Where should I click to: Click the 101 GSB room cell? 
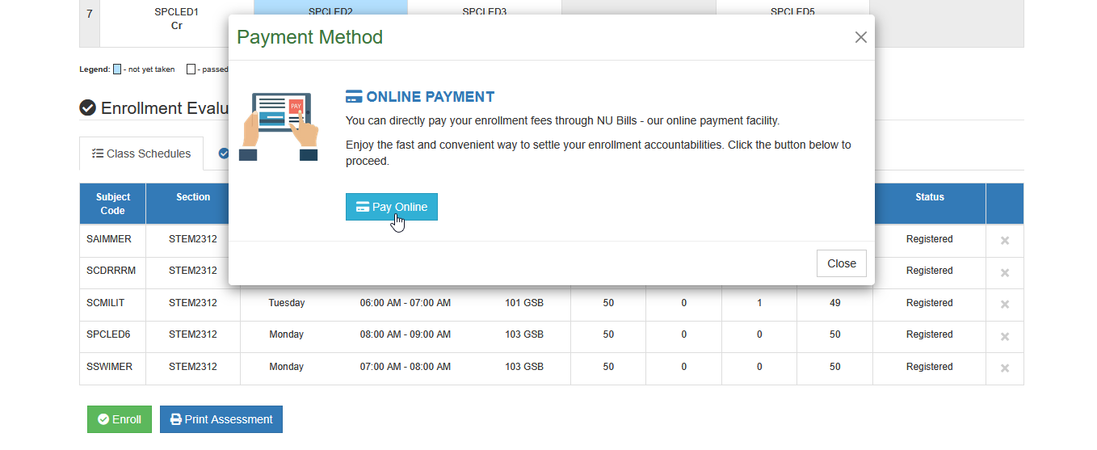pos(524,303)
